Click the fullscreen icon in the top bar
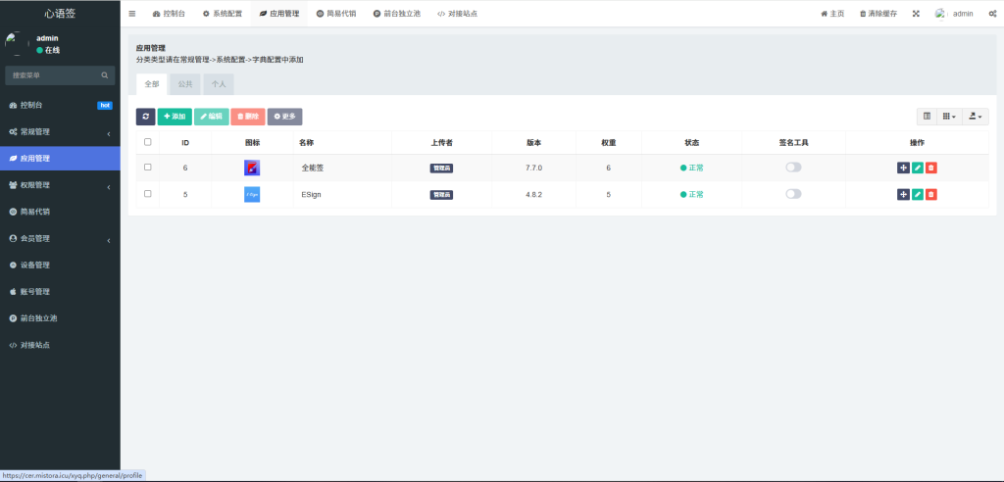 [x=916, y=14]
